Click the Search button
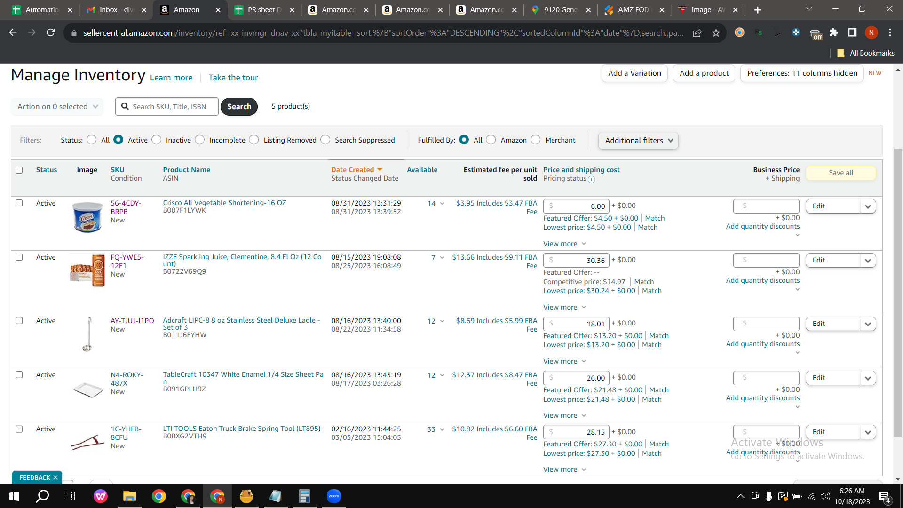Screen dimensions: 903x508 point(239,106)
